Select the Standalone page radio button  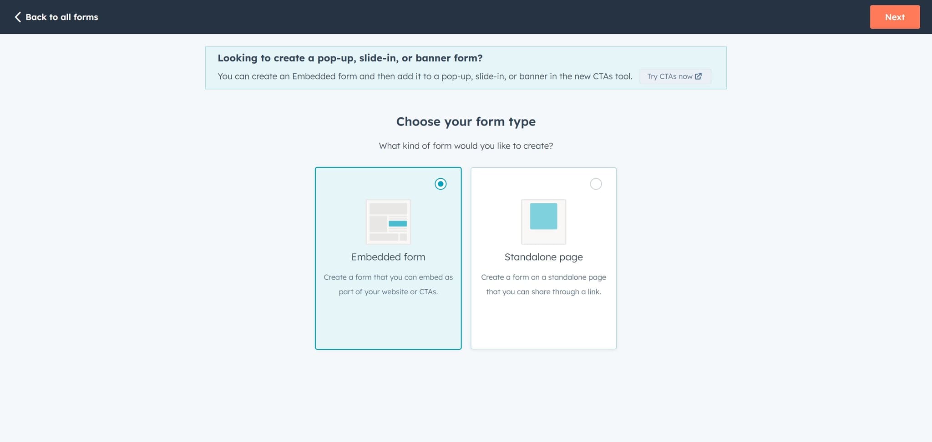pos(596,184)
